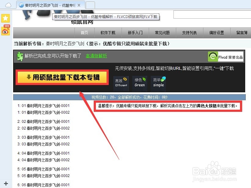The height and width of the screenshot is (188, 251).
Task: Open the 软件下载 navigation item
Action: [108, 33]
